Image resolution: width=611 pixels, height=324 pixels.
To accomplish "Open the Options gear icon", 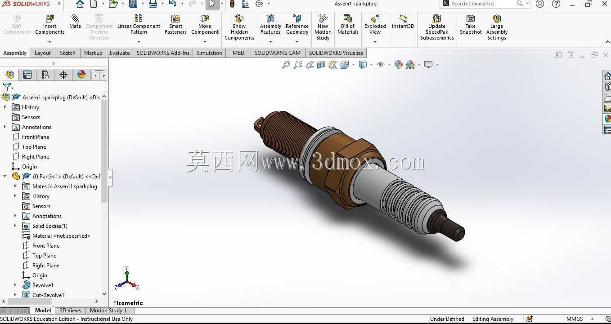I will tap(259, 4).
